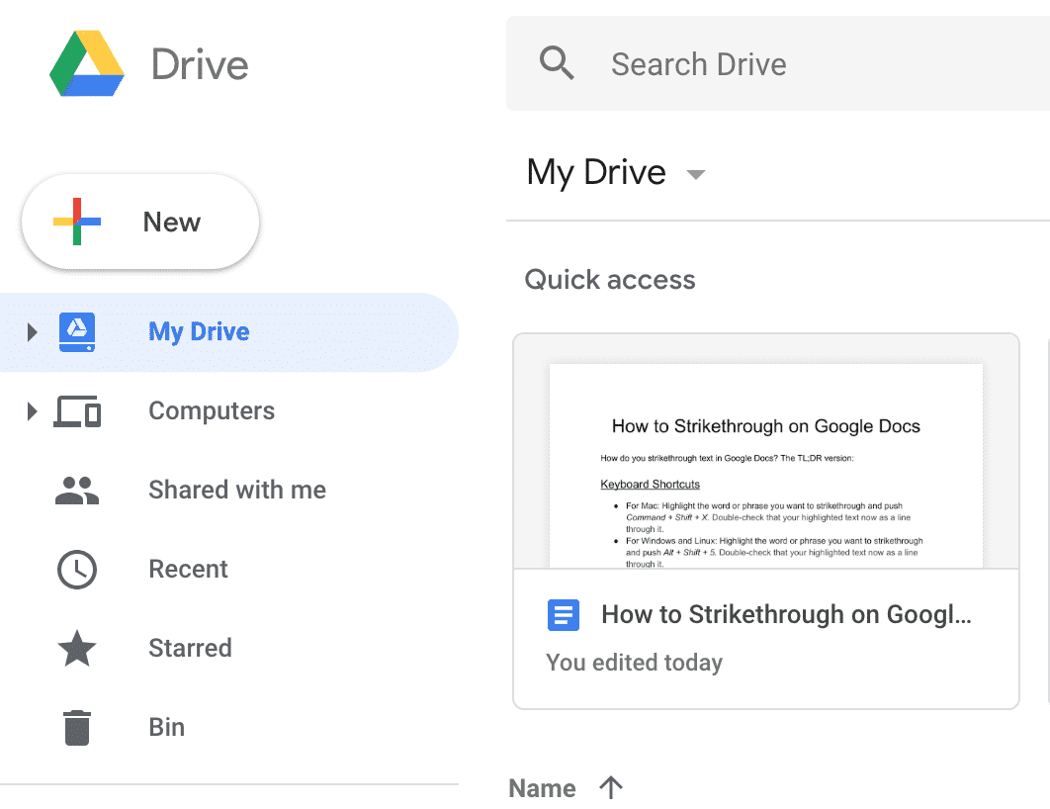Viewport: 1050px width, 809px height.
Task: Click the Starred star icon
Action: click(77, 648)
